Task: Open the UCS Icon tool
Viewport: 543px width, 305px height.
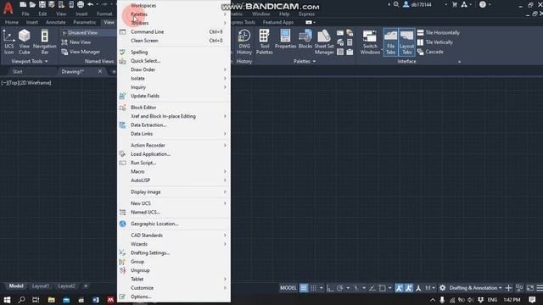Action: pos(8,42)
